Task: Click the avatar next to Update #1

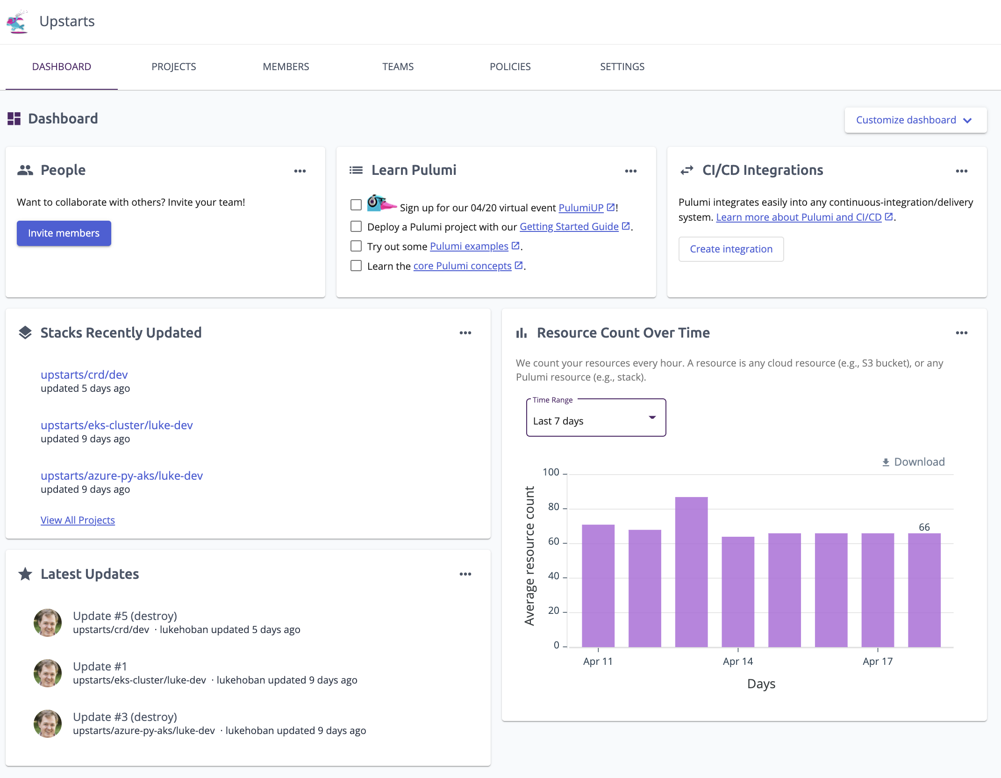Action: pyautogui.click(x=48, y=673)
